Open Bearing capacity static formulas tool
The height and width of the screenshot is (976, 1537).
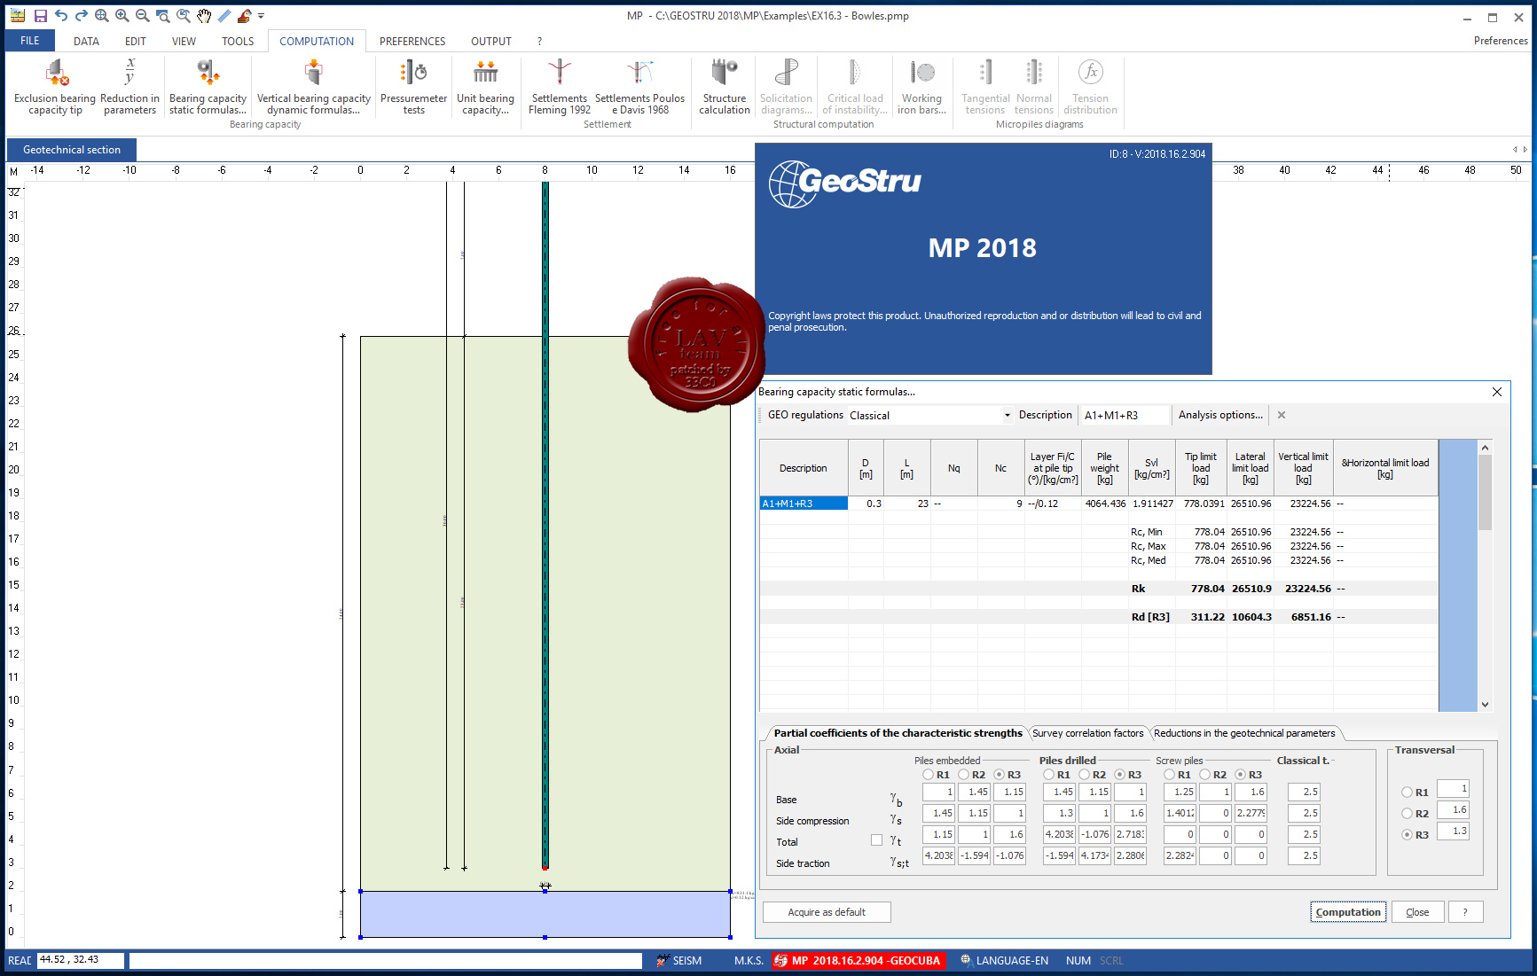[x=208, y=87]
